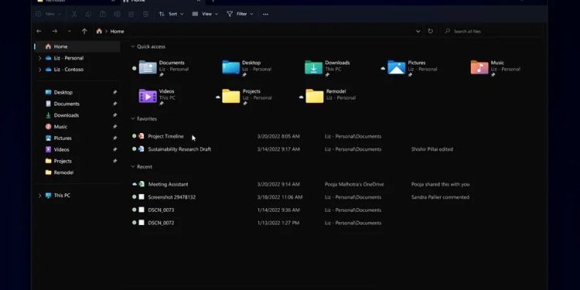
Task: Select Home in the navigation pane
Action: (77, 46)
